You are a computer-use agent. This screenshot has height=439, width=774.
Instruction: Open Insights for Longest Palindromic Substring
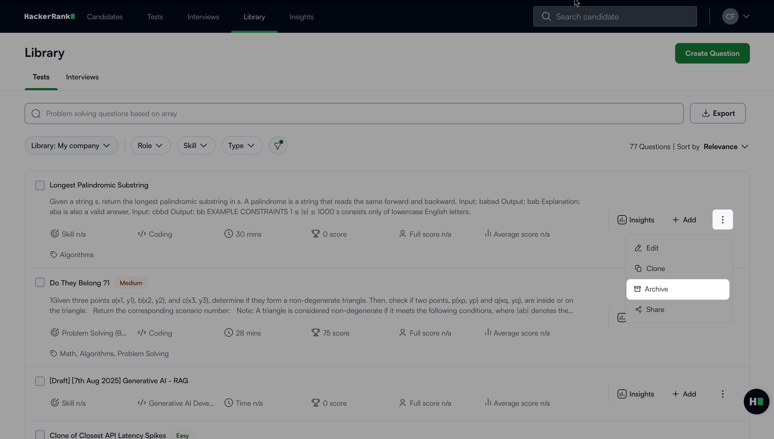pyautogui.click(x=636, y=220)
